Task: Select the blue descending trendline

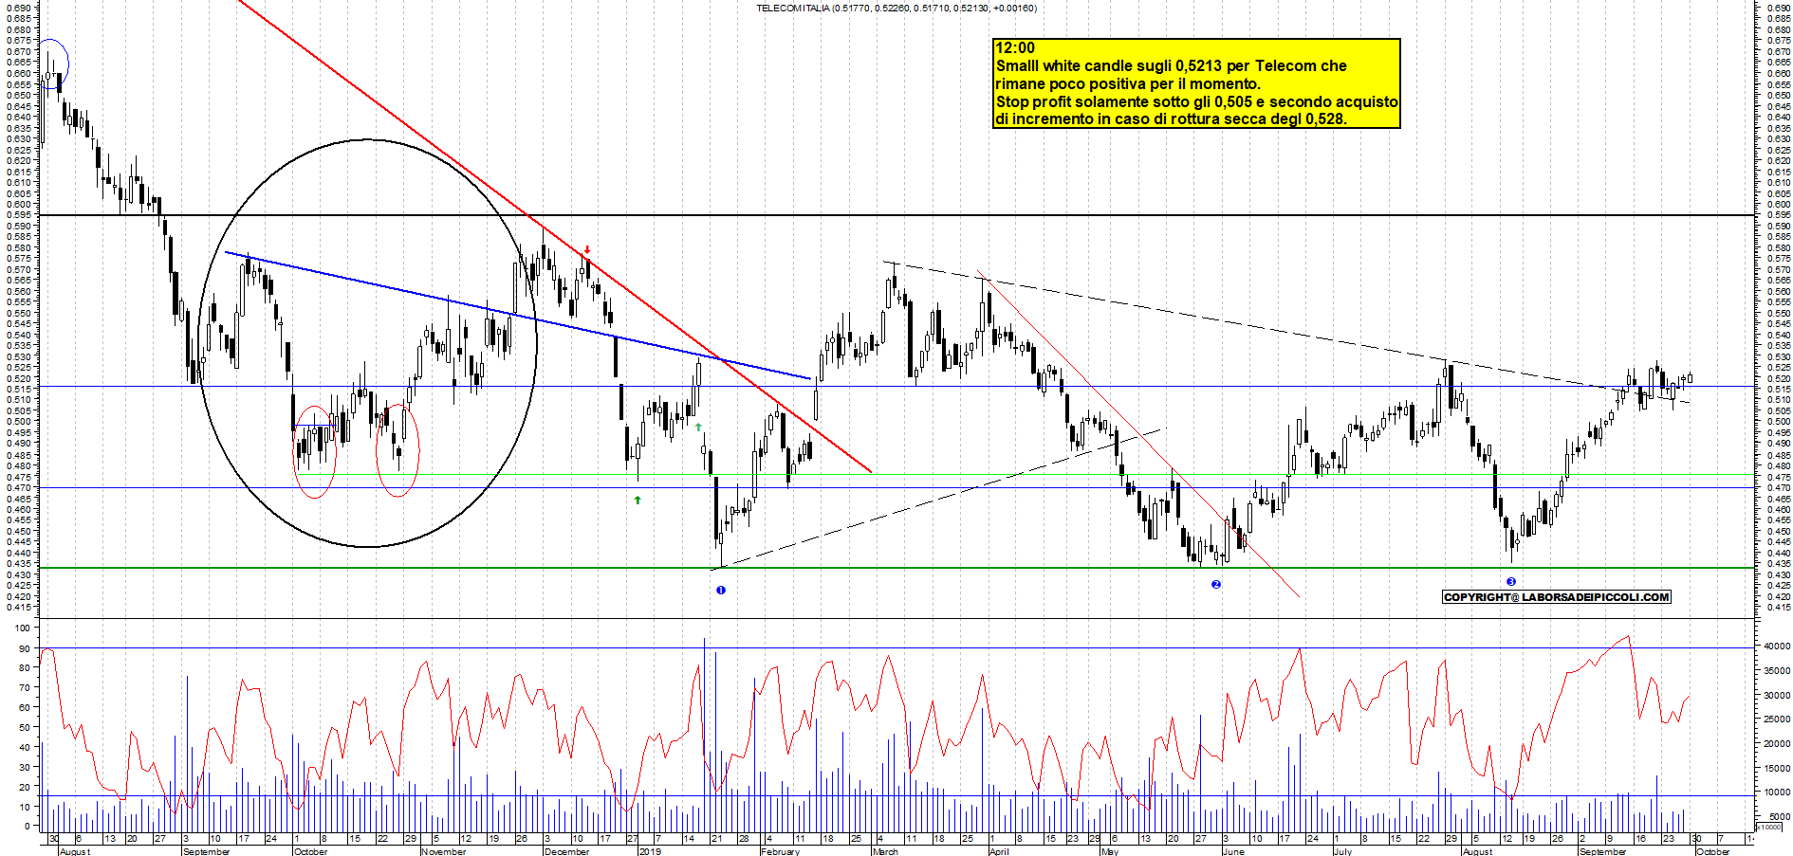Action: click(517, 315)
